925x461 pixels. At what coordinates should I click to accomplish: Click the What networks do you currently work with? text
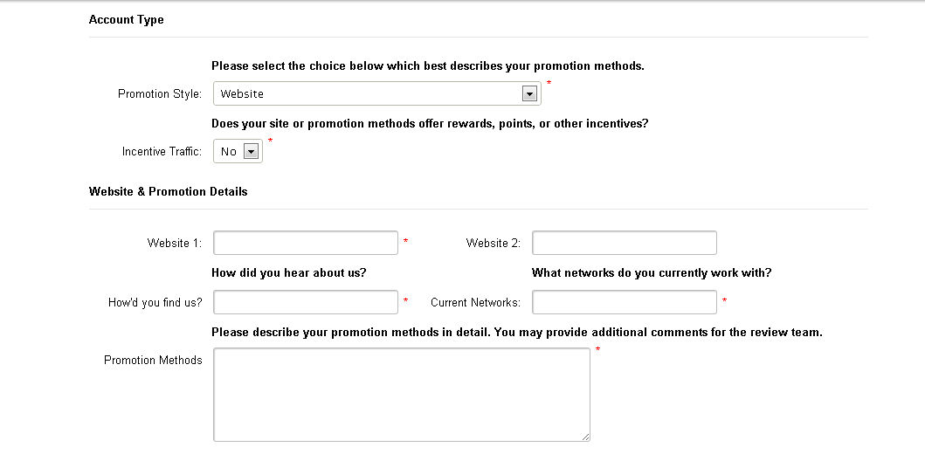[652, 272]
